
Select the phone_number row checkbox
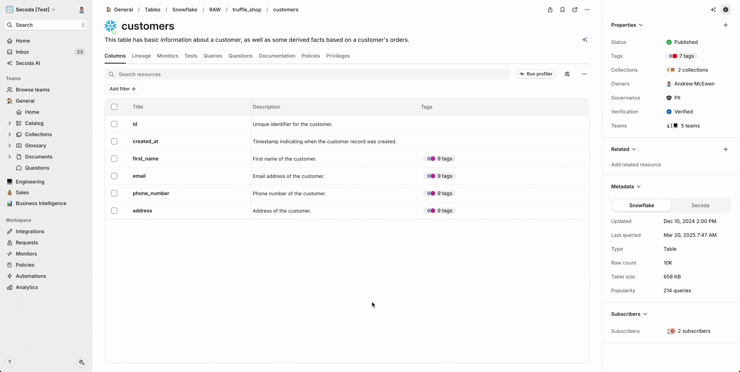[114, 193]
